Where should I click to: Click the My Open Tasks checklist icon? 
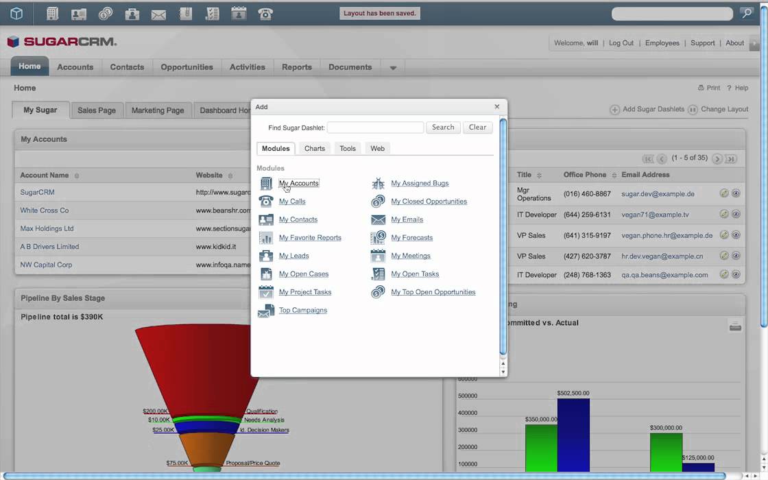pos(378,274)
